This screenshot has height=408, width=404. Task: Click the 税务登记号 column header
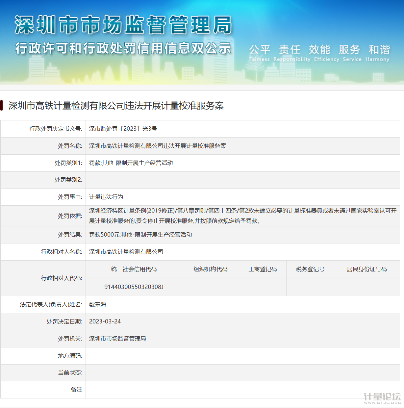click(310, 269)
